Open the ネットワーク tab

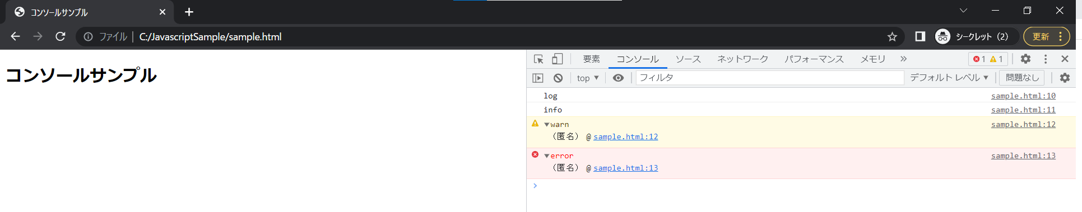click(743, 59)
